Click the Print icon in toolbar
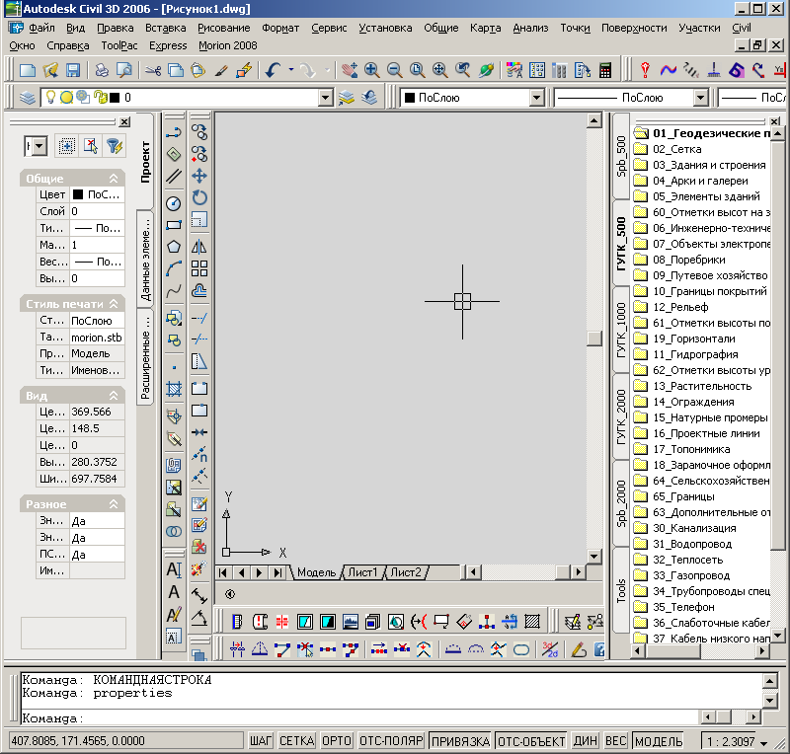 [x=102, y=70]
